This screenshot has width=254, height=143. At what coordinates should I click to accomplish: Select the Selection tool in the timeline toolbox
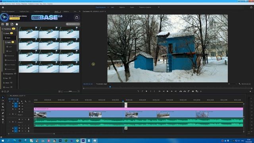point(3,97)
